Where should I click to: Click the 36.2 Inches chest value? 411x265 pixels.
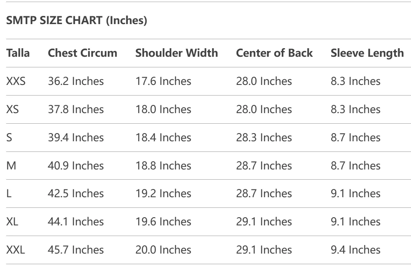[76, 81]
